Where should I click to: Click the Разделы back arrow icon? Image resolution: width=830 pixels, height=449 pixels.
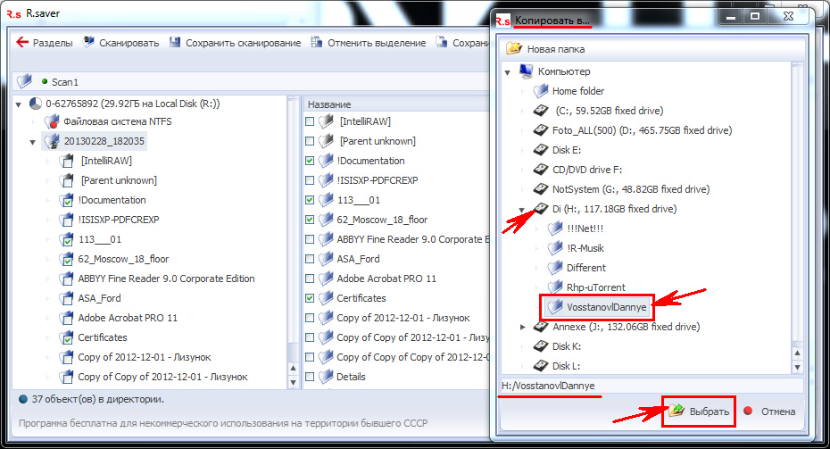[x=23, y=43]
